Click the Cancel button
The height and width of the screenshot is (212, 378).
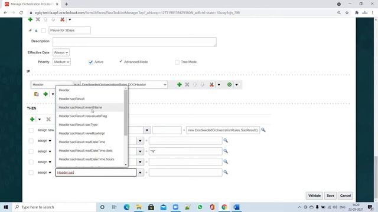tap(345, 196)
